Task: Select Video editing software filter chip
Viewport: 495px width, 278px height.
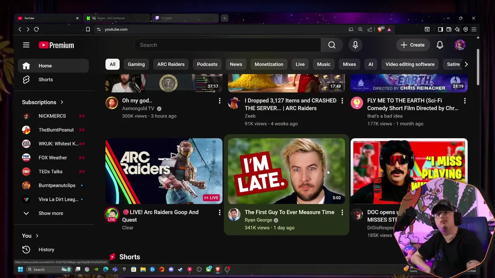Action: [x=410, y=64]
